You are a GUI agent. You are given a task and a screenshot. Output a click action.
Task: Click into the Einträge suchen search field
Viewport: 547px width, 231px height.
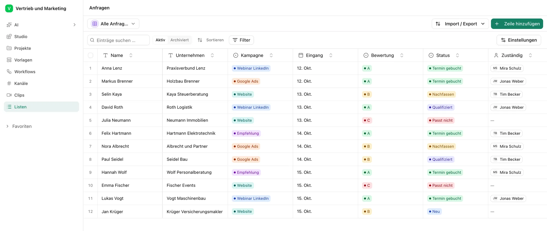(x=118, y=40)
